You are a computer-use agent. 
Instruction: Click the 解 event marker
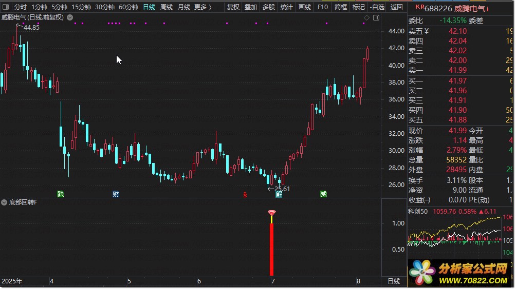[x=279, y=195]
